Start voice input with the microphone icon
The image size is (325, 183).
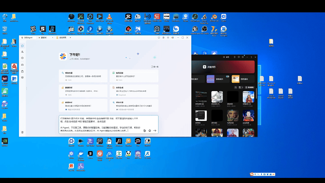click(x=150, y=131)
